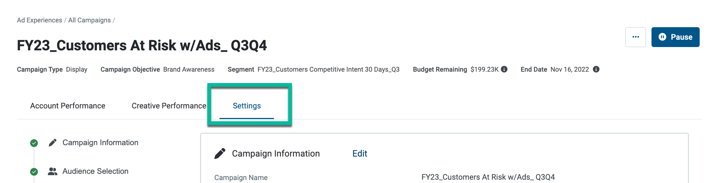Image resolution: width=714 pixels, height=183 pixels.
Task: Select the Settings tab
Action: coord(247,106)
